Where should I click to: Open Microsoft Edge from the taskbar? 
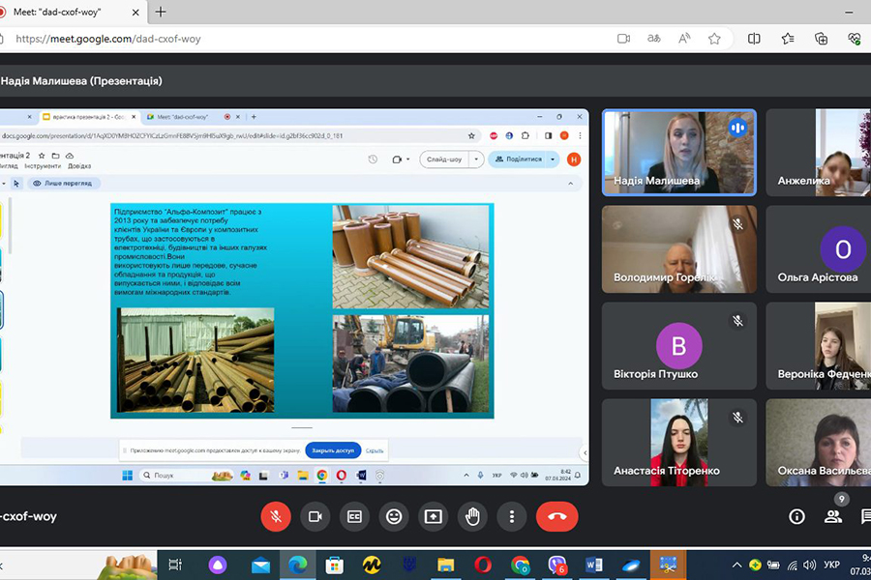297,565
